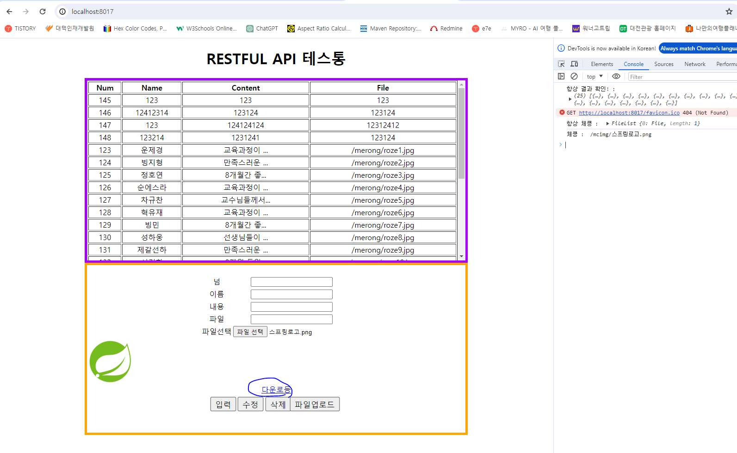
Task: Click the name cell 제갈선하
Action: 152,250
